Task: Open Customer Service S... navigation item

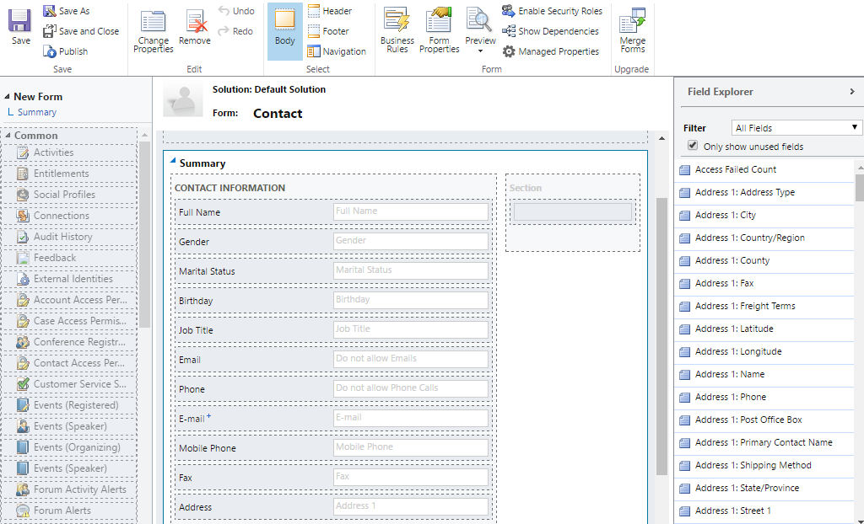Action: coord(70,383)
